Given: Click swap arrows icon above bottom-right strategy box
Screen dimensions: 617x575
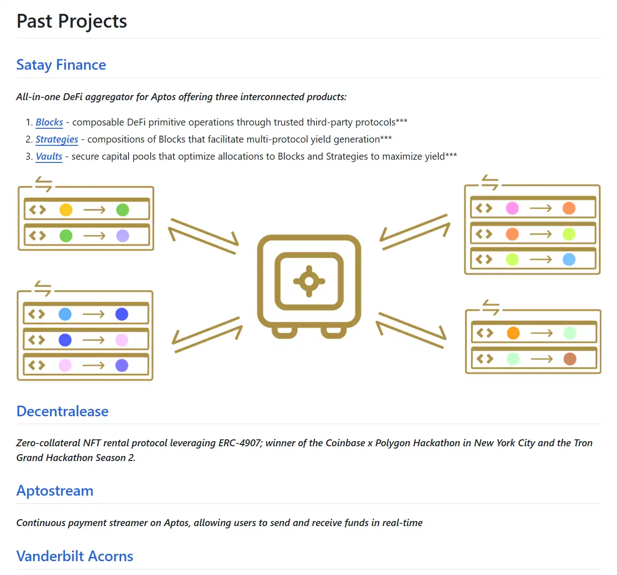Looking at the screenshot, I should (x=491, y=307).
